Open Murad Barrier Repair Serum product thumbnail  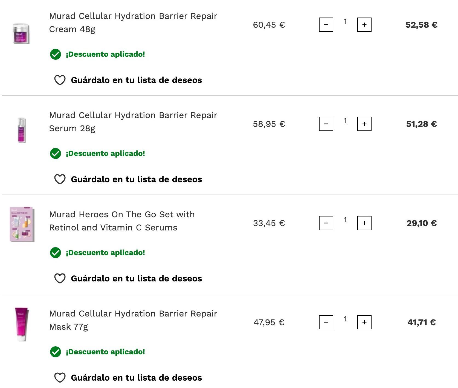coord(22,130)
